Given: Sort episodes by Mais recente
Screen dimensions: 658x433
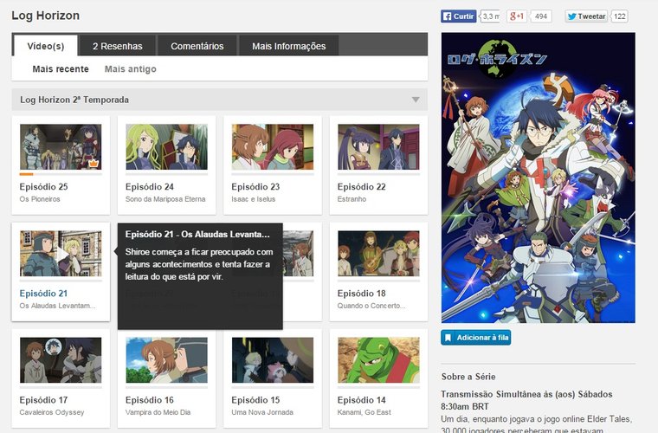Looking at the screenshot, I should click(61, 68).
